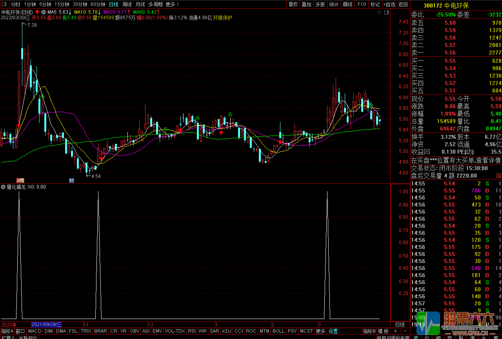The height and width of the screenshot is (339, 502).
Task: Click the 环境保护 sector link
Action: pyautogui.click(x=222, y=18)
